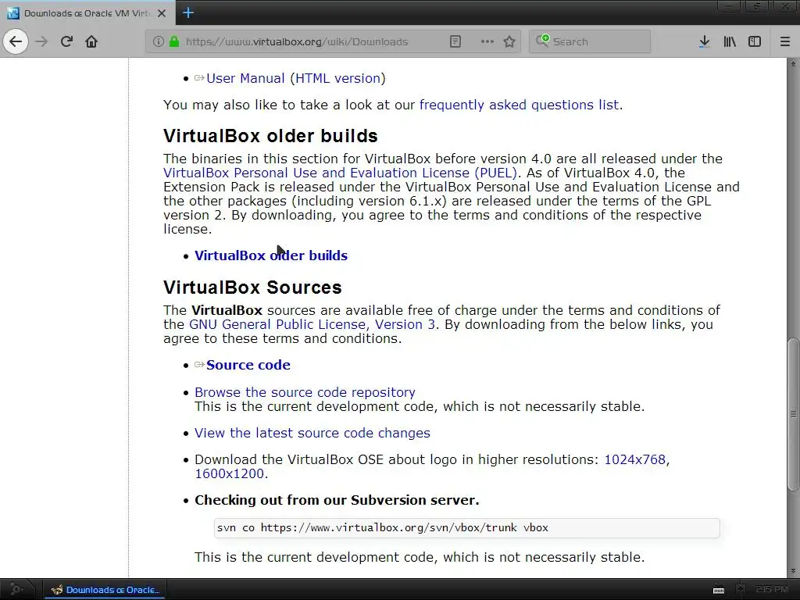800x600 pixels.
Task: Open frequently asked questions list link
Action: tap(519, 105)
